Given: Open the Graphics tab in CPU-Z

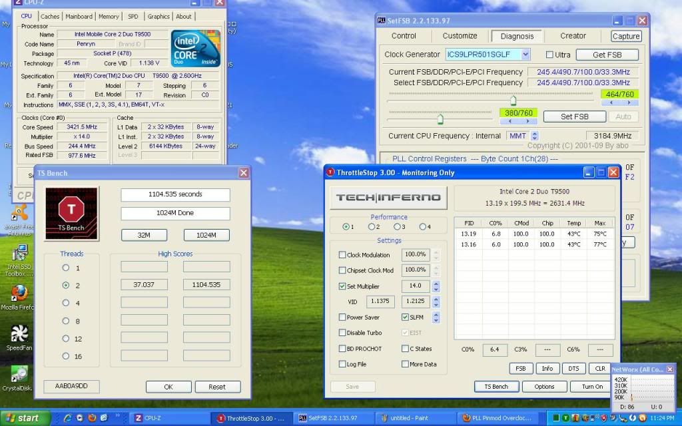Looking at the screenshot, I should point(159,17).
